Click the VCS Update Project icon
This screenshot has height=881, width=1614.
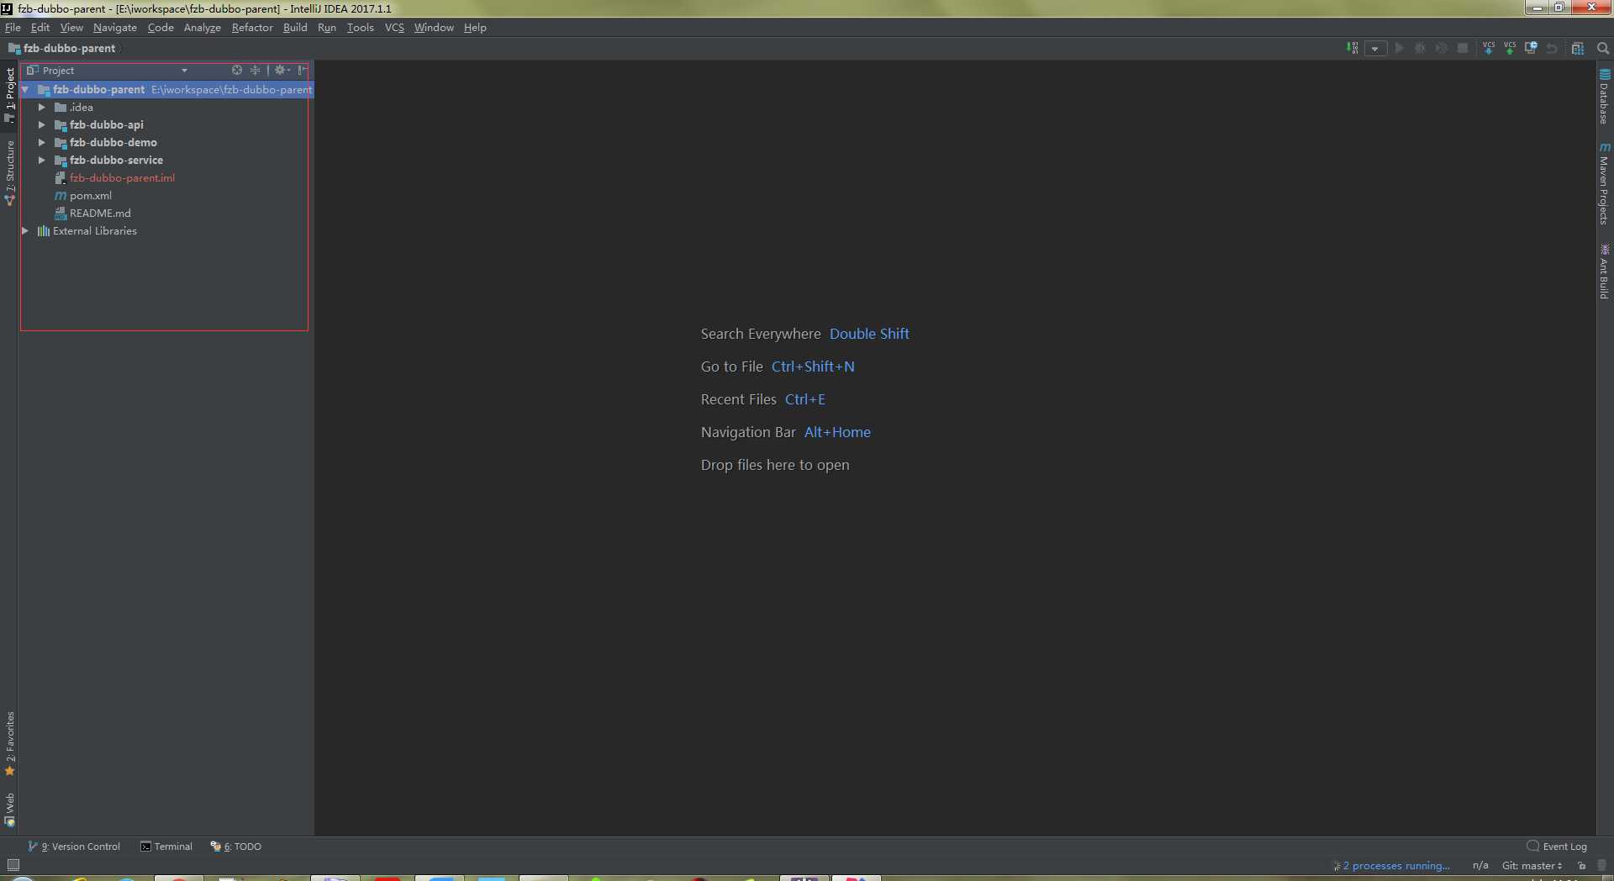coord(1489,48)
